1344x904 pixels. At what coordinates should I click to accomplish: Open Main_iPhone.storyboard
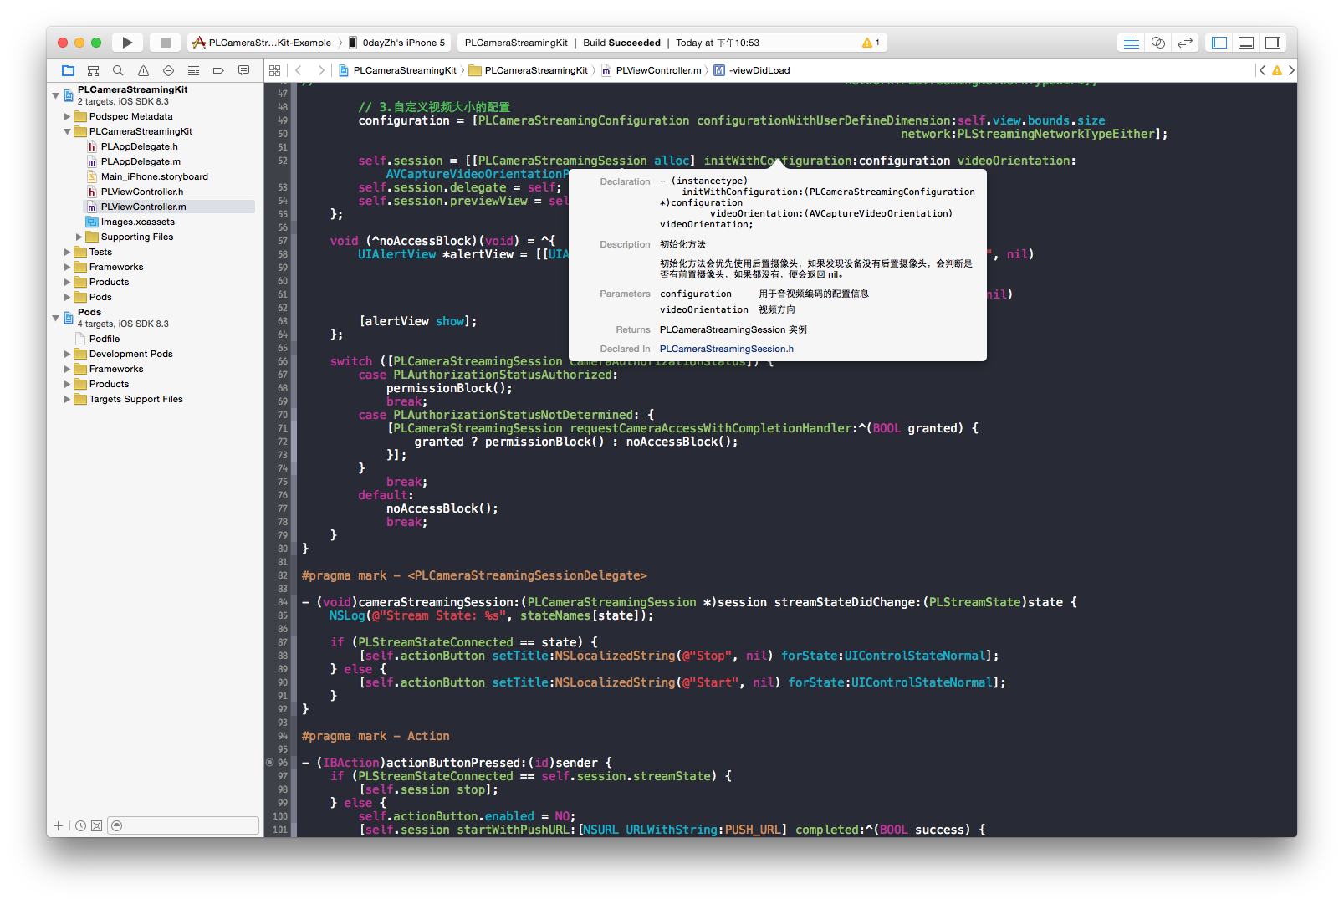tap(154, 176)
